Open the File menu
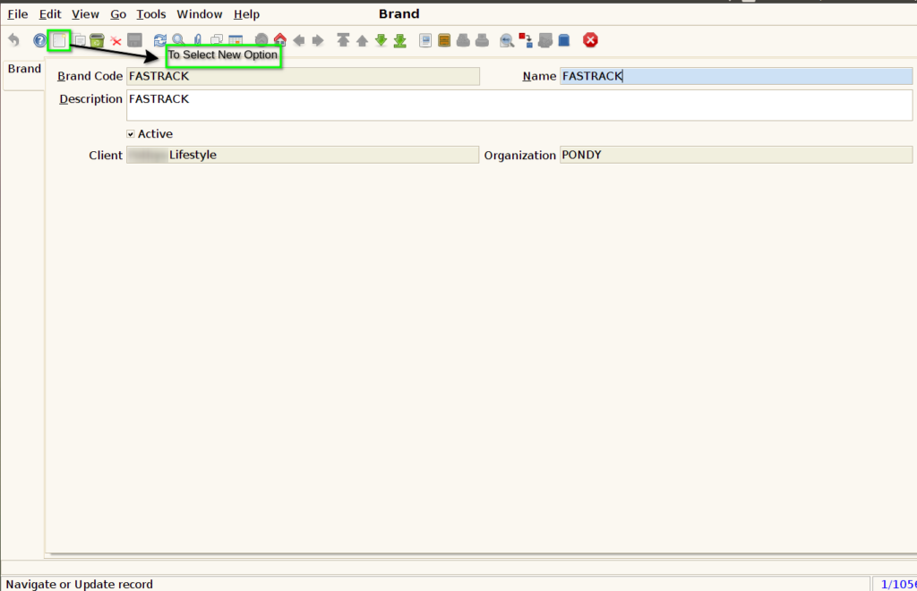The width and height of the screenshot is (917, 591). click(18, 14)
